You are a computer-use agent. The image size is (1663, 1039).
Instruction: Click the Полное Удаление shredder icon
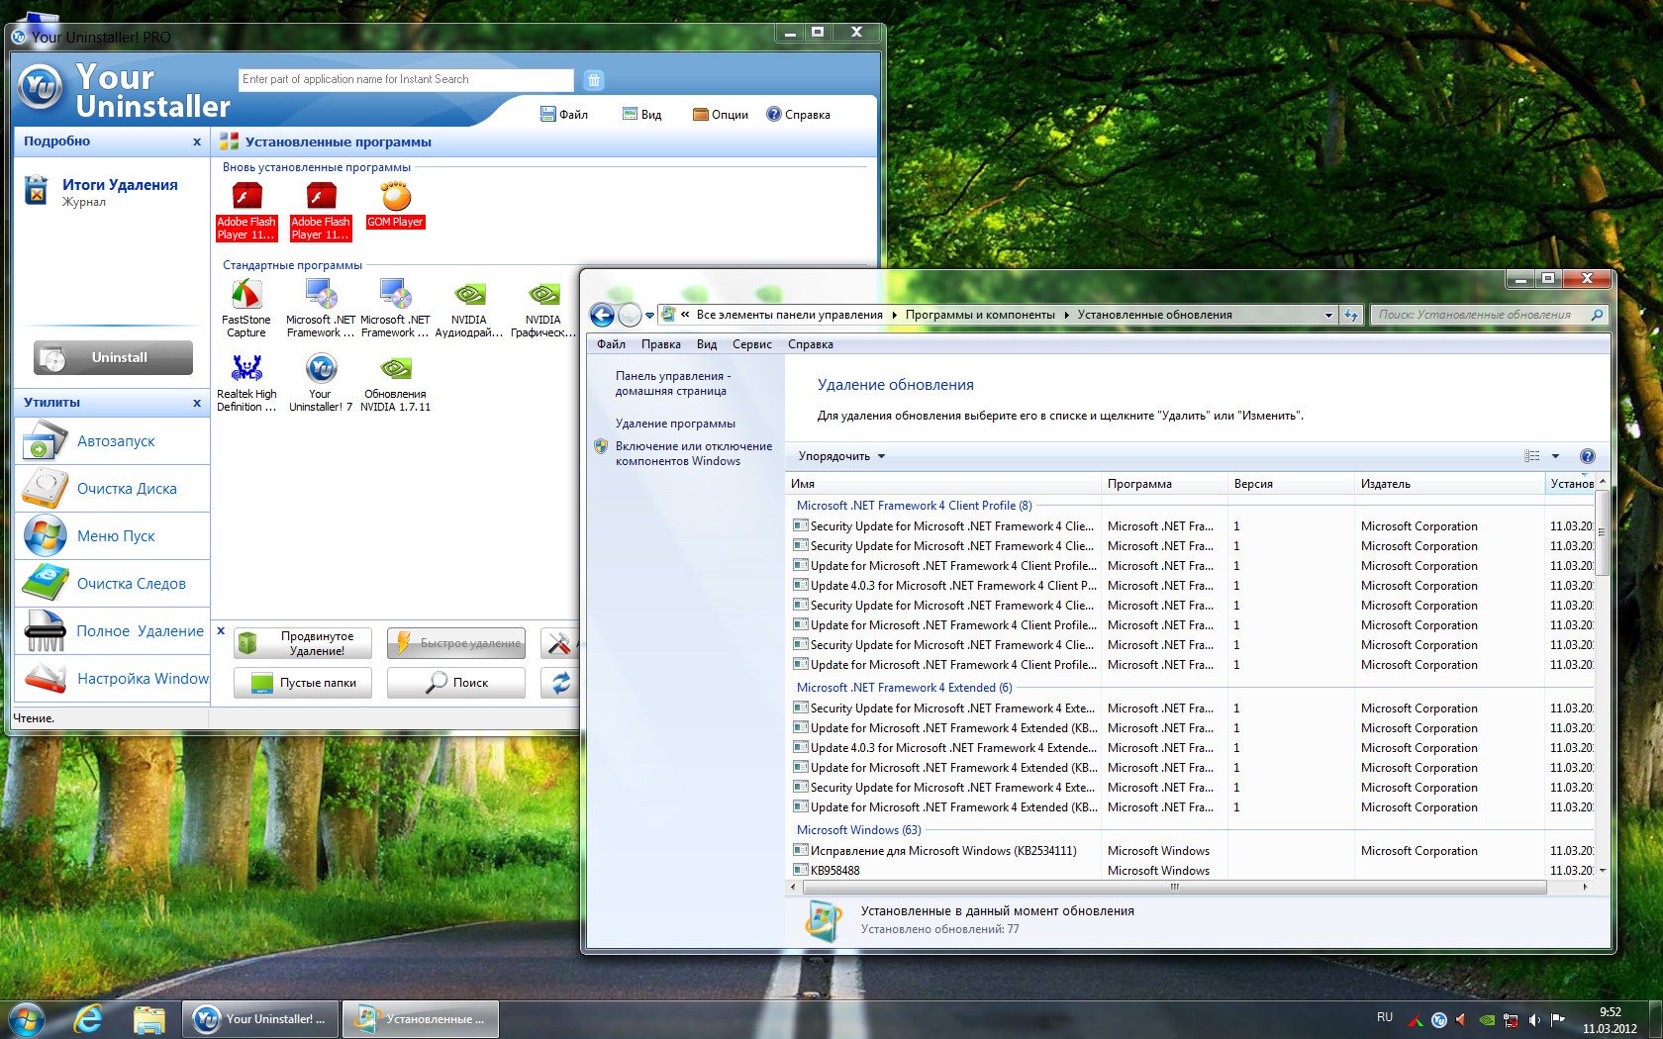click(45, 631)
